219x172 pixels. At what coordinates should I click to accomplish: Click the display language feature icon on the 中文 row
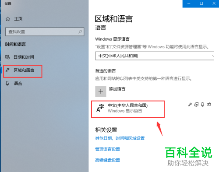click(190, 105)
